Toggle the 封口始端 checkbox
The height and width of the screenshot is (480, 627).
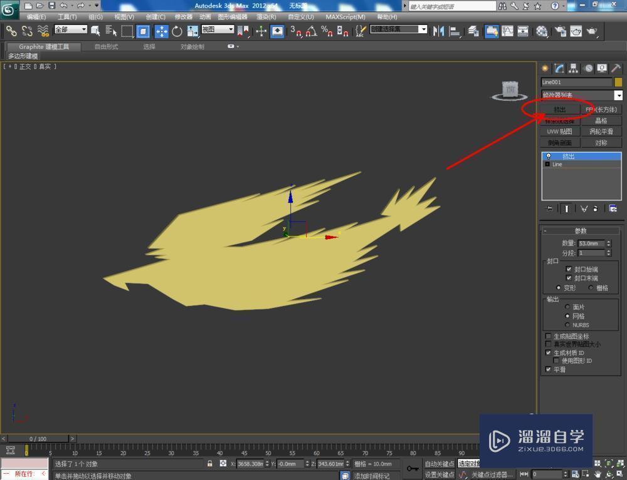tap(569, 269)
